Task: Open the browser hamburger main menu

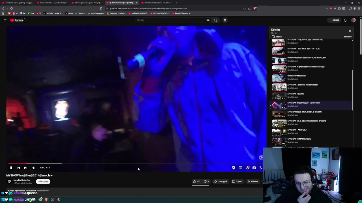Action: click(359, 8)
